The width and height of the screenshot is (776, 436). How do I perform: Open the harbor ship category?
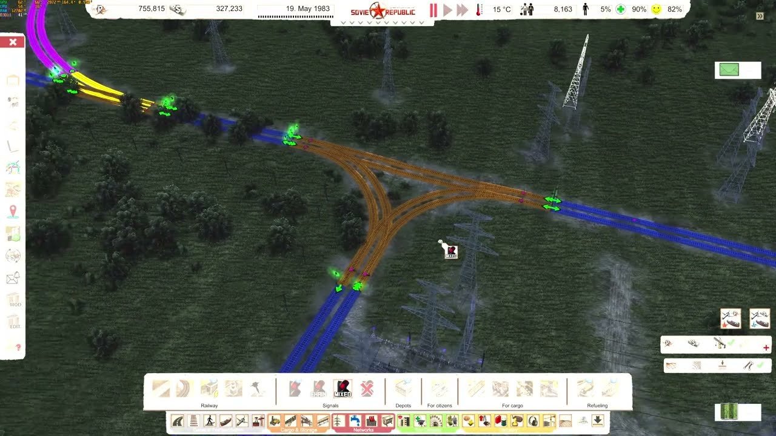(226, 421)
